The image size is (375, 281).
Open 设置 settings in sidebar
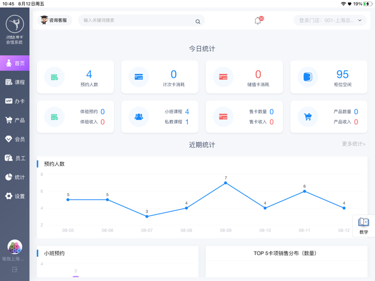[x=15, y=196]
